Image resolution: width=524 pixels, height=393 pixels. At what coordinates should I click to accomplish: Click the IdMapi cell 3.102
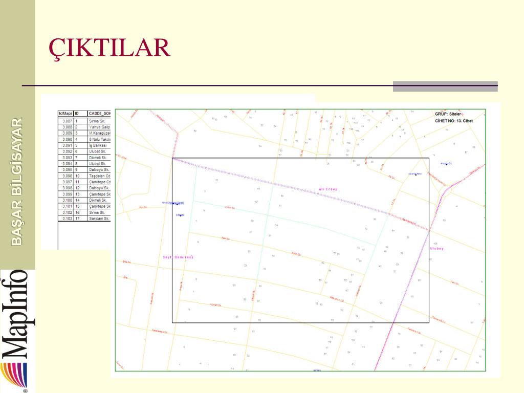coord(65,212)
